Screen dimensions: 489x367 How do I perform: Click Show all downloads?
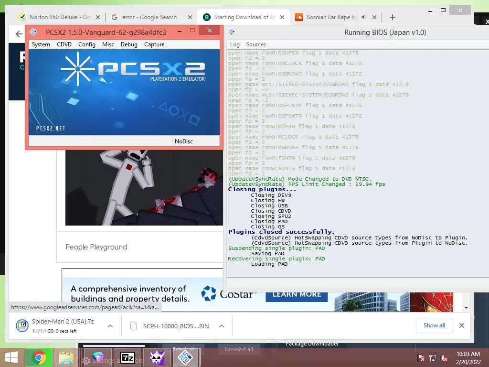(x=434, y=325)
